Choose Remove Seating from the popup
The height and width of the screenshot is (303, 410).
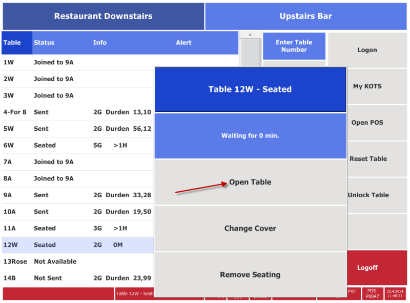tap(251, 274)
